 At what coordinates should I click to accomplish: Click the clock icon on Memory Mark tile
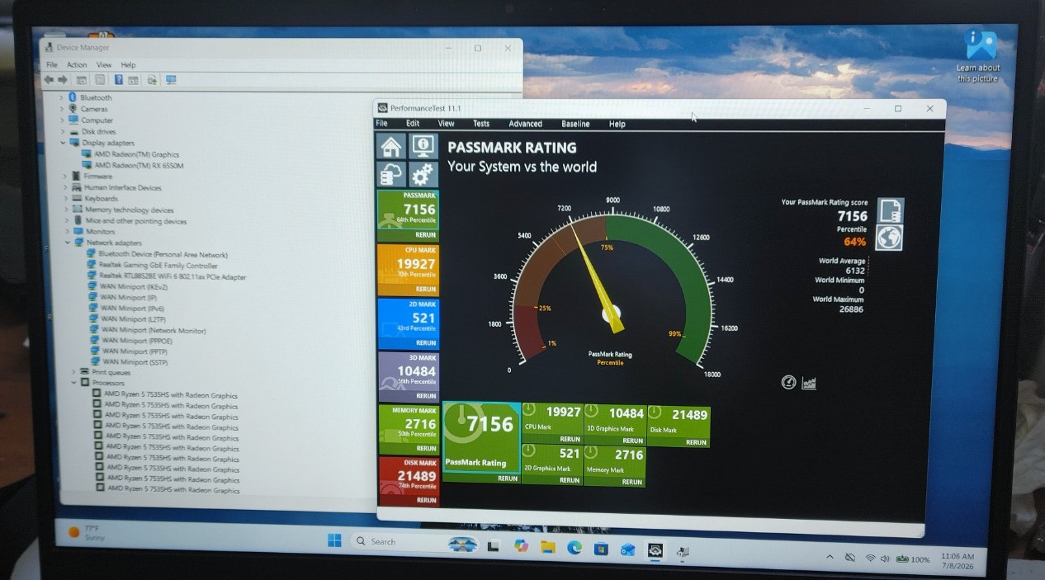(x=592, y=452)
